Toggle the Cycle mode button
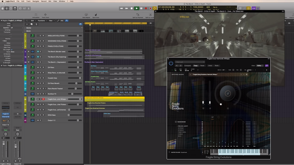Viewport: 294px width, 165px height. click(x=155, y=8)
